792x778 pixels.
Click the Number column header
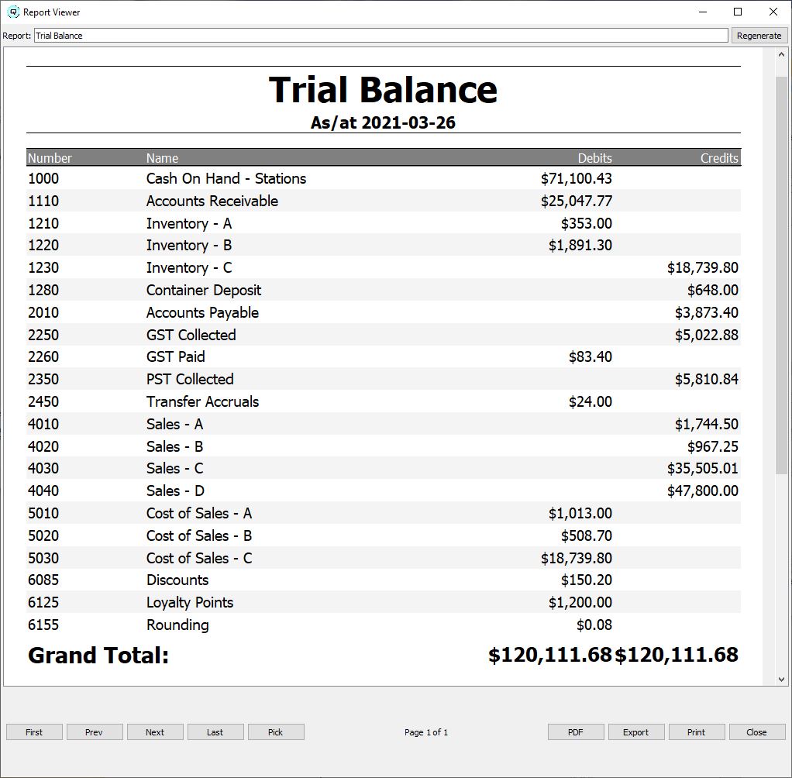[50, 158]
